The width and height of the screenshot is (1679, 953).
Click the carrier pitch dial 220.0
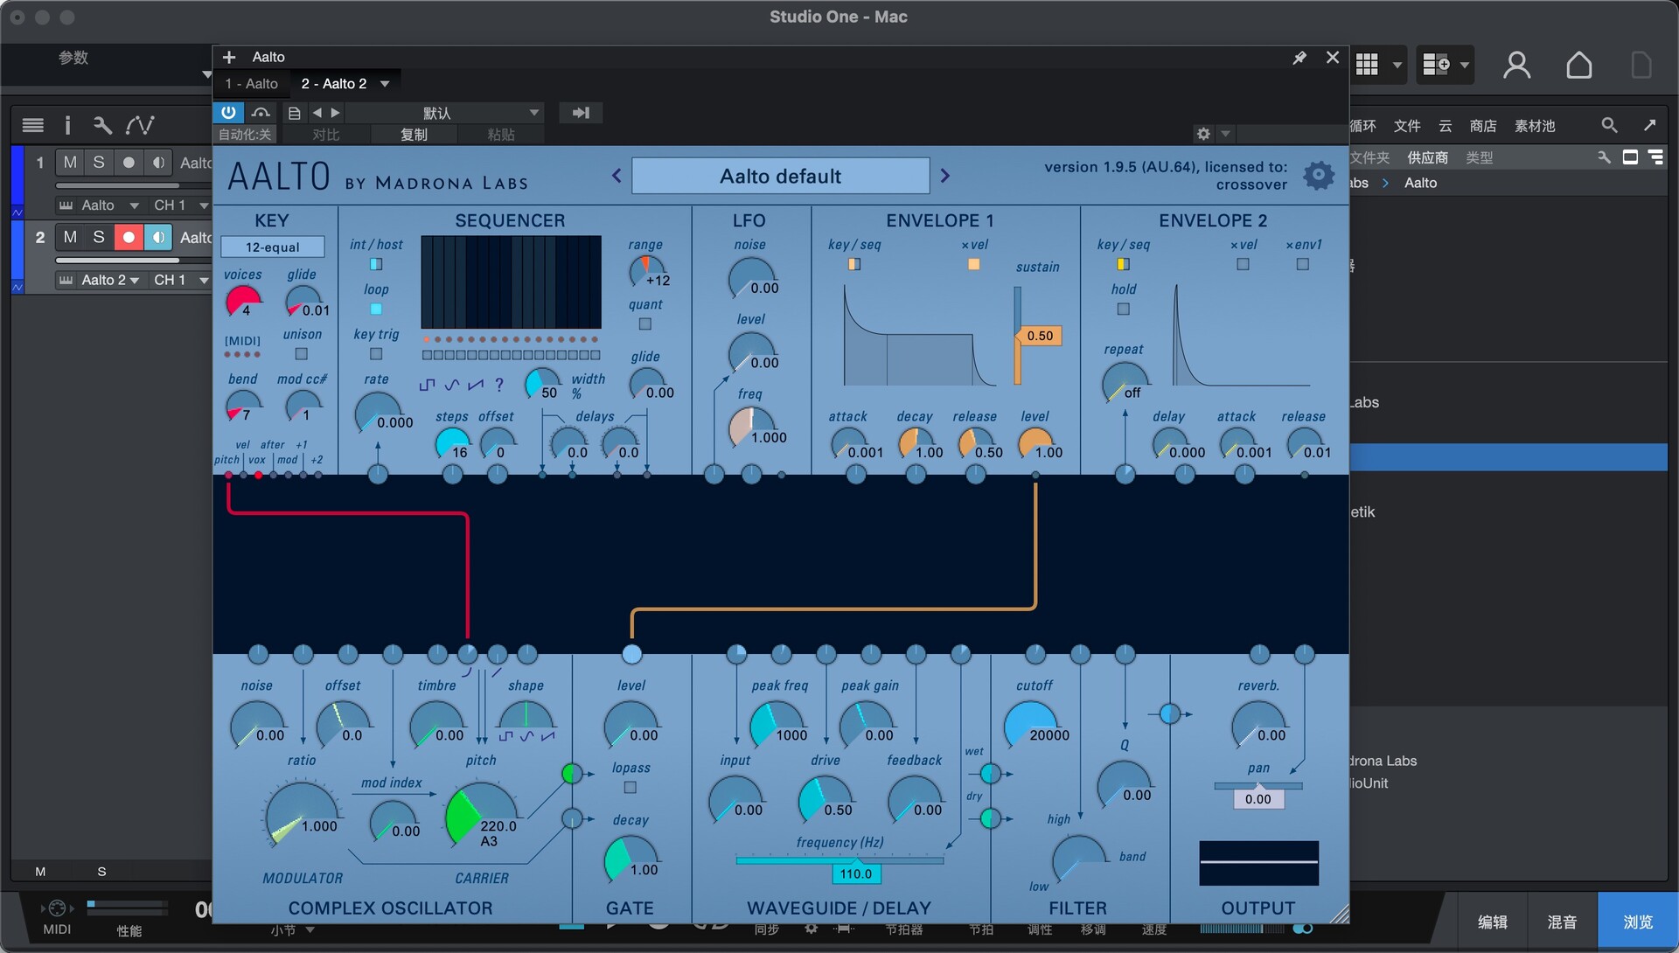[x=480, y=814]
